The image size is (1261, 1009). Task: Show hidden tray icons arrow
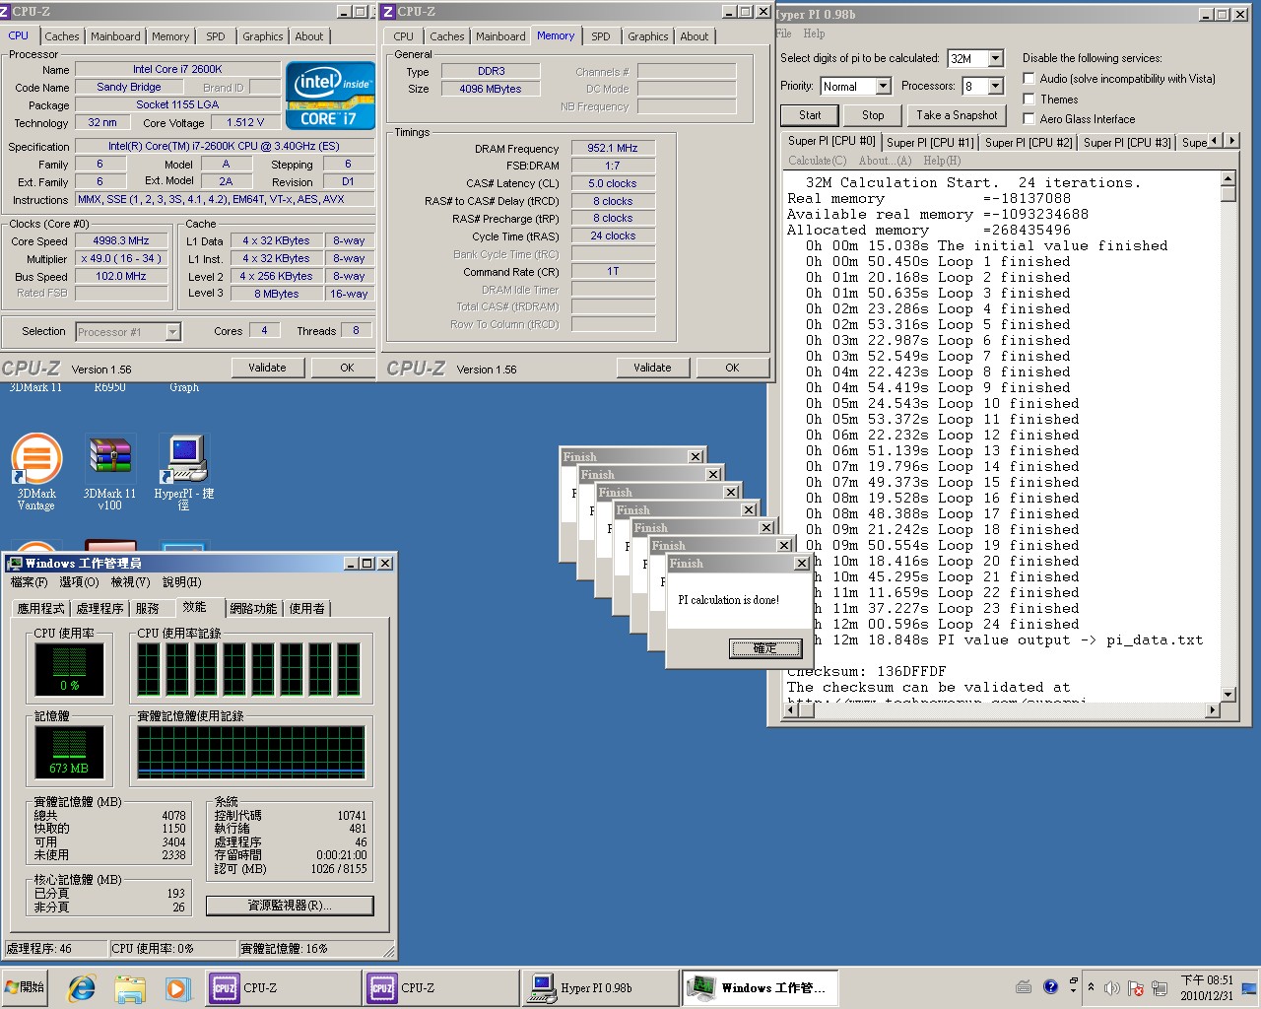pyautogui.click(x=1091, y=987)
